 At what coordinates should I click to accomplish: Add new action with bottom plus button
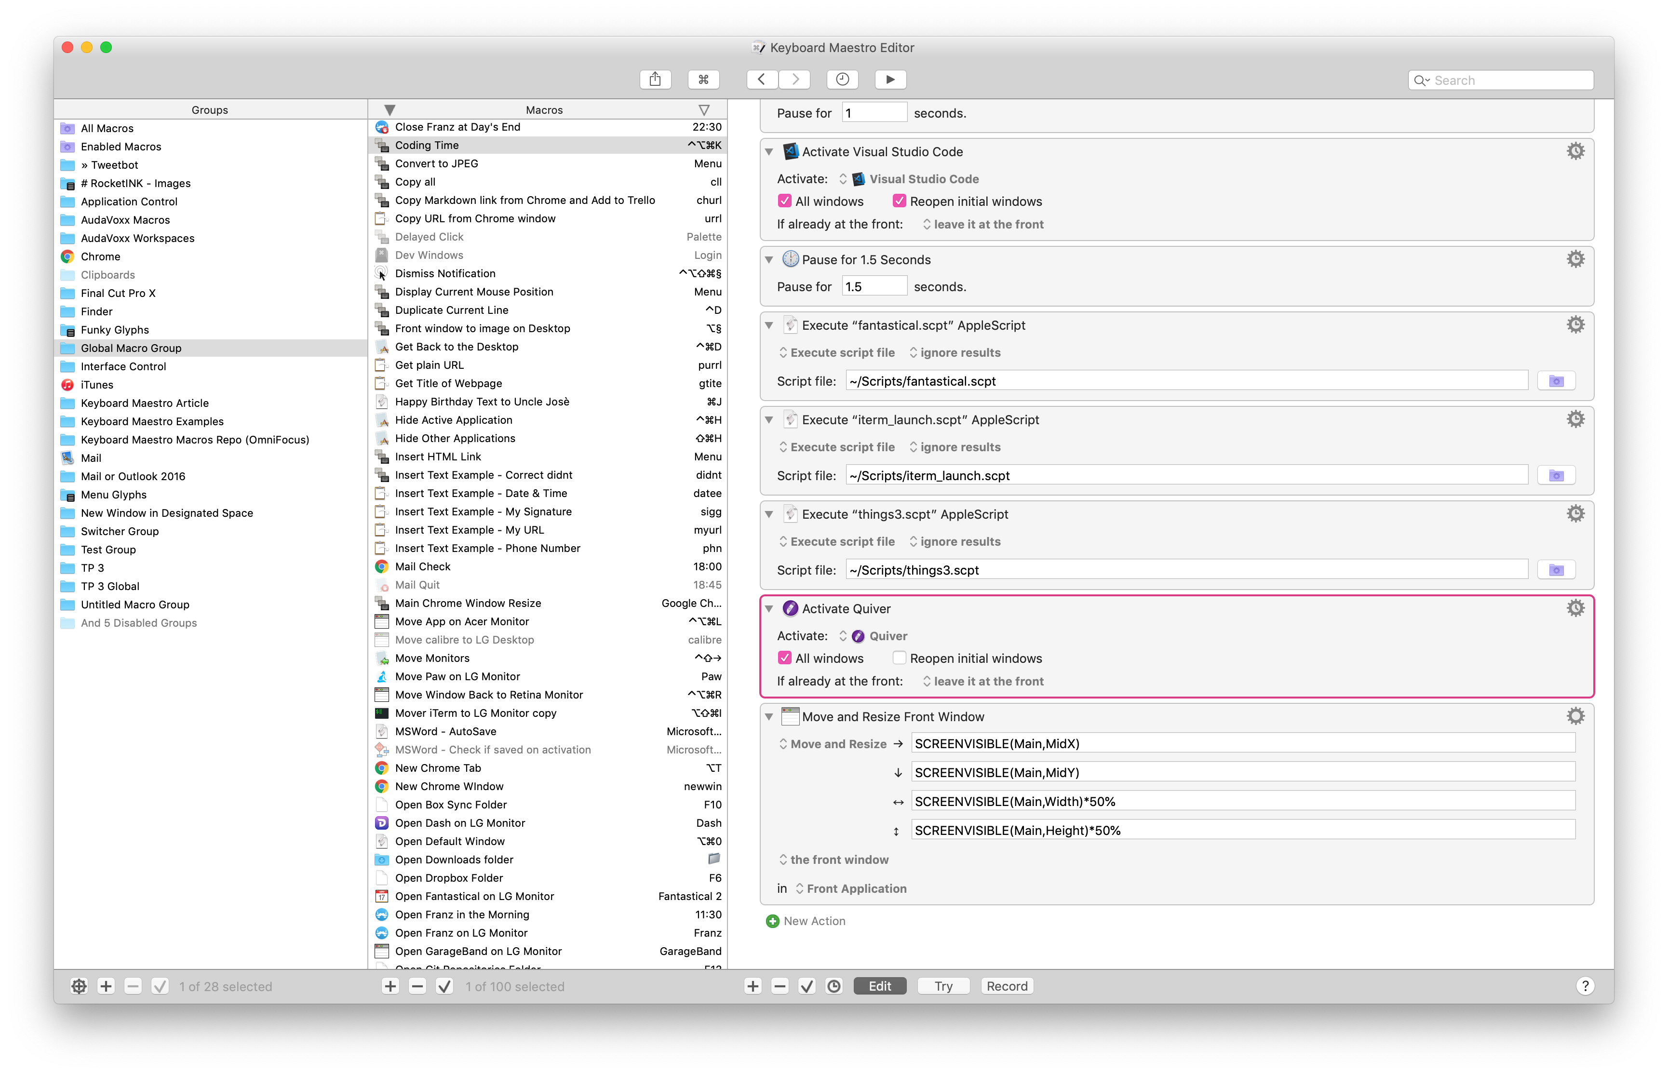(753, 986)
